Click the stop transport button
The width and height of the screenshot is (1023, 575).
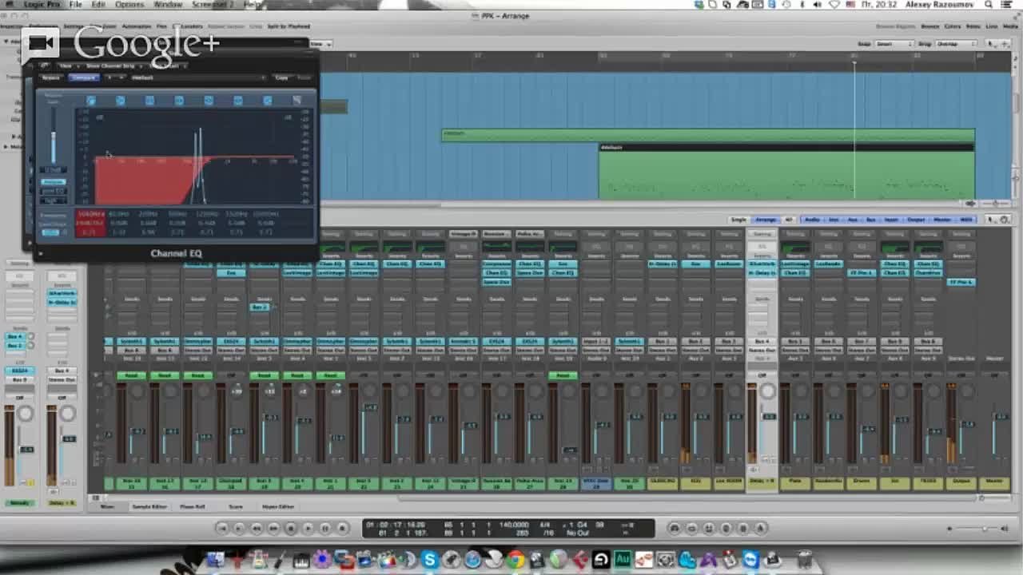291,528
